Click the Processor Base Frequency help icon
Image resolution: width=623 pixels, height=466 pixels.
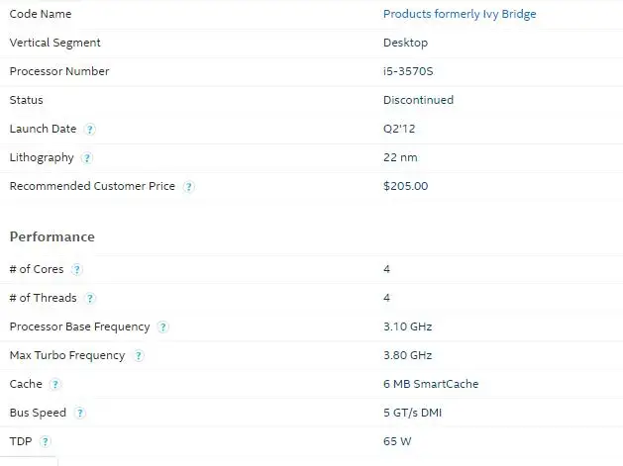162,327
